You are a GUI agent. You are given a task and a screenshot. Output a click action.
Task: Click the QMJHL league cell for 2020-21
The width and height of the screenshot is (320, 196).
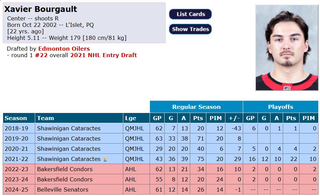(x=136, y=149)
